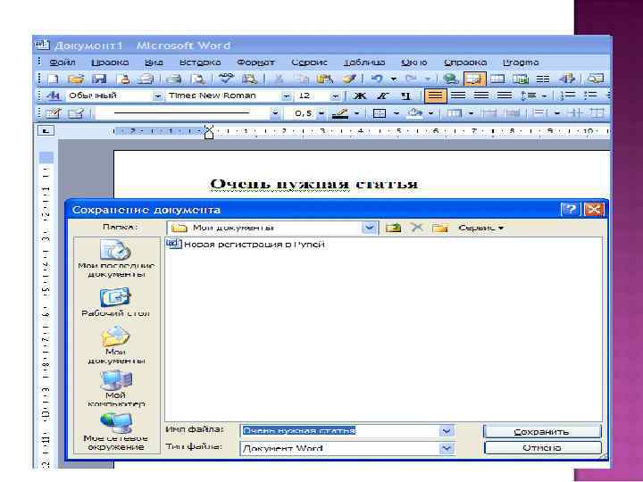Toggle justify alignment button

(x=505, y=96)
